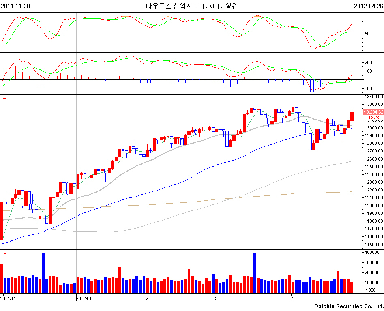Click the 2011/11 date axis label
The height and width of the screenshot is (311, 384).
point(8,298)
